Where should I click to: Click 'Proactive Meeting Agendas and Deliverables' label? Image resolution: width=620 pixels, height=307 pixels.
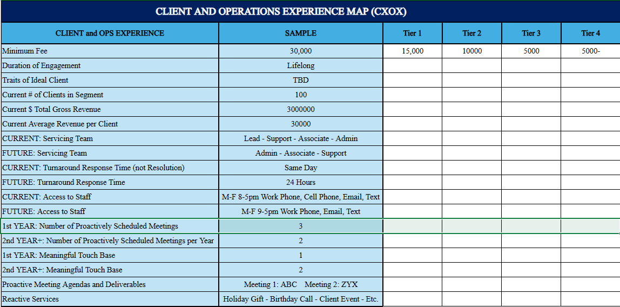[x=110, y=285]
